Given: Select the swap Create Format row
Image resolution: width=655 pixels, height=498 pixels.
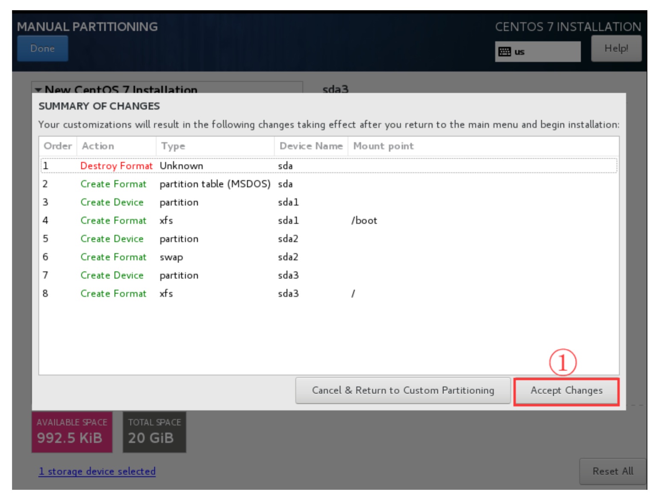Looking at the screenshot, I should pos(328,257).
